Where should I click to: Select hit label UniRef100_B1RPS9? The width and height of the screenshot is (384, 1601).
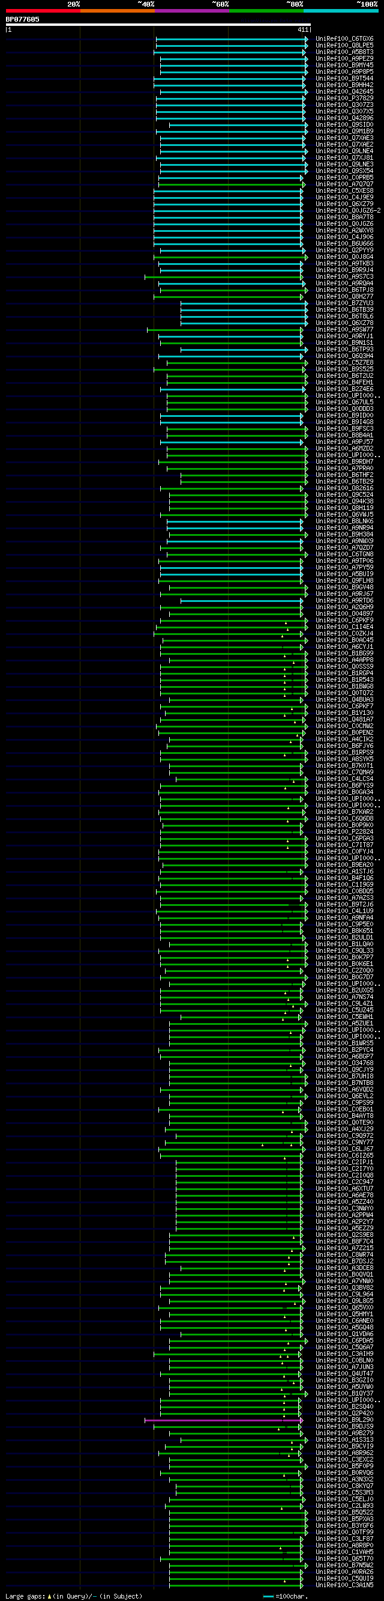coord(344,752)
